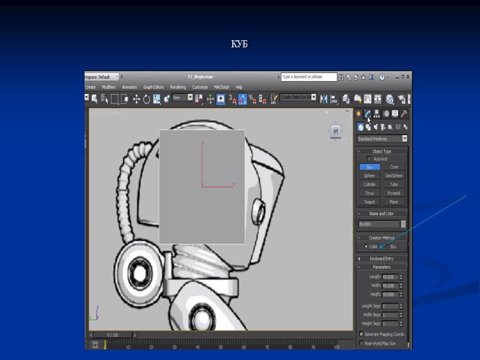Open the Modify command panel tab
Viewport: 480px width, 360px height.
[367, 114]
